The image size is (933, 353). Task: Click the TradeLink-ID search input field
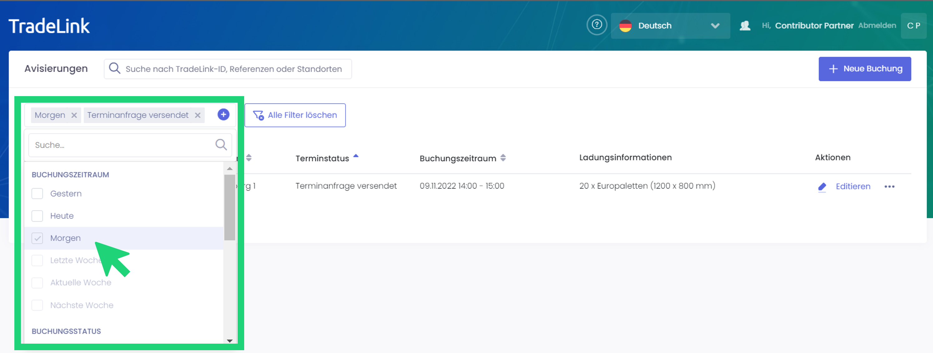233,69
